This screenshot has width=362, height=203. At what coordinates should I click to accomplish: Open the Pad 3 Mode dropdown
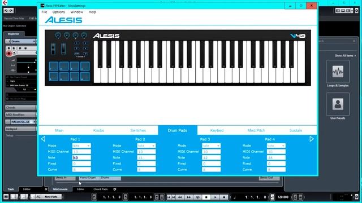click(211, 145)
